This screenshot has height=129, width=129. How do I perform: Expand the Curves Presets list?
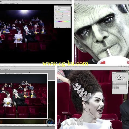[113, 83]
